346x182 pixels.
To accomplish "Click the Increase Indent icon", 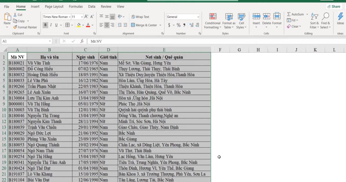I will click(126, 25).
